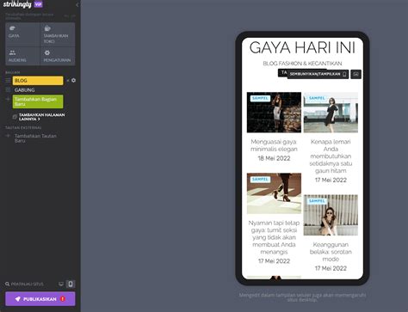
Task: Open the black dress post thumbnail
Action: tap(331, 113)
